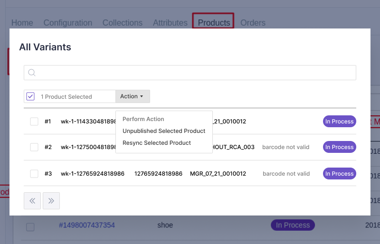Select the checkbox for variant #1
The image size is (380, 244).
[x=34, y=122]
